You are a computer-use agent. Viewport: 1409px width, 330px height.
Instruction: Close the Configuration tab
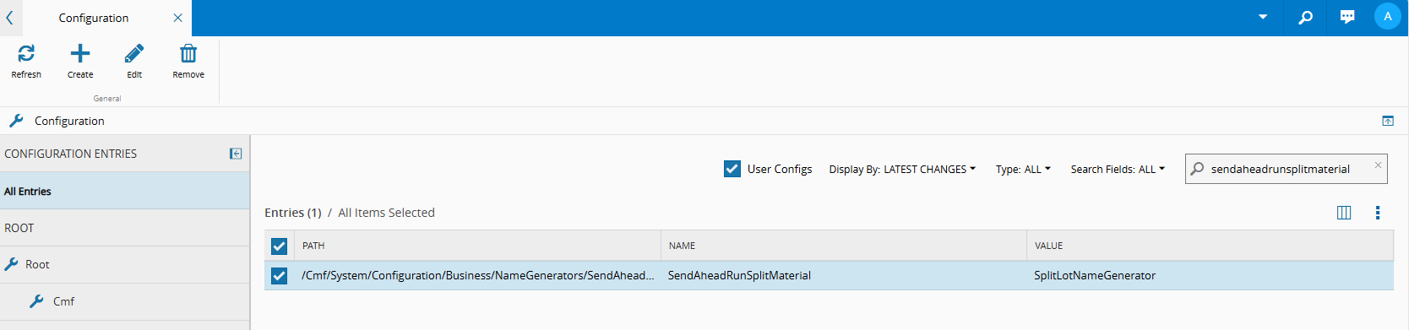(x=177, y=18)
